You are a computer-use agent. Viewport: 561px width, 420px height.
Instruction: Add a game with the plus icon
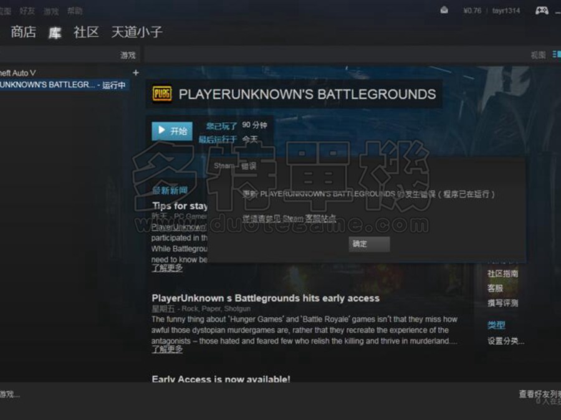pyautogui.click(x=136, y=73)
